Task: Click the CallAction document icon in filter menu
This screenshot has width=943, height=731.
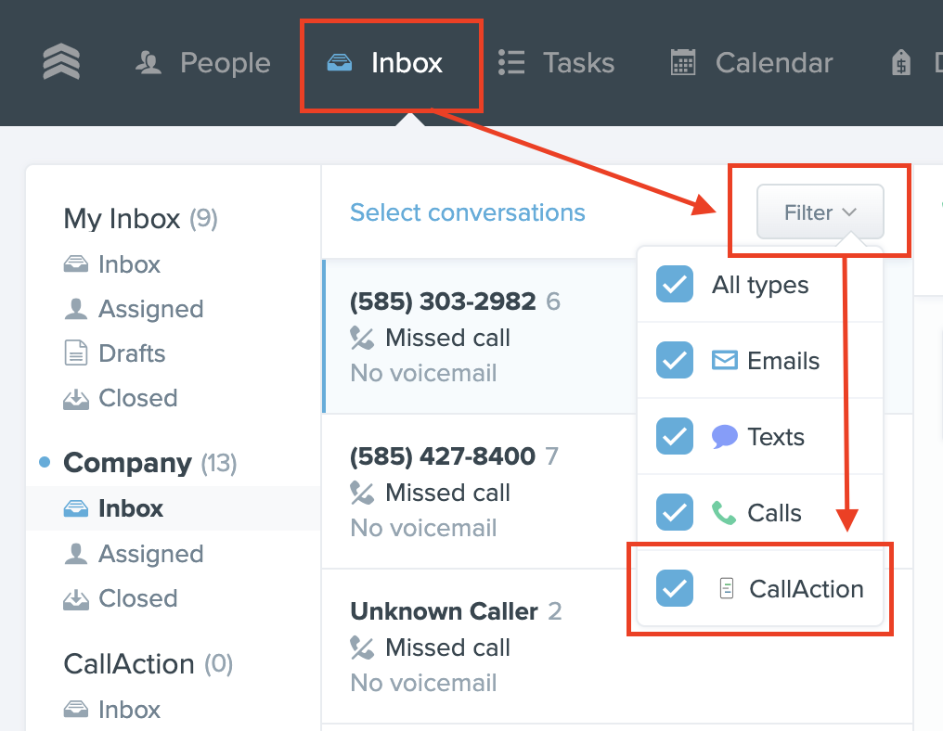Action: (727, 588)
